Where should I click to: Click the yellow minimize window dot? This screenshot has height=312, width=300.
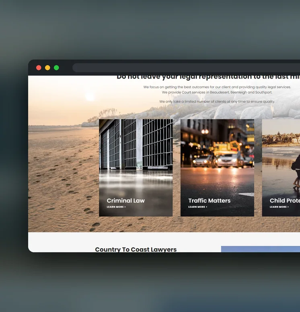point(47,68)
